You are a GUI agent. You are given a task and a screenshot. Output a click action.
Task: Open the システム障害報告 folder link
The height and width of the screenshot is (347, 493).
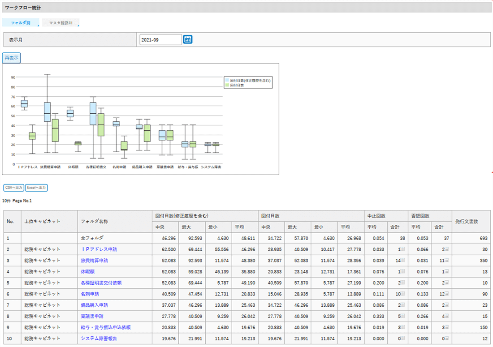[x=99, y=338]
